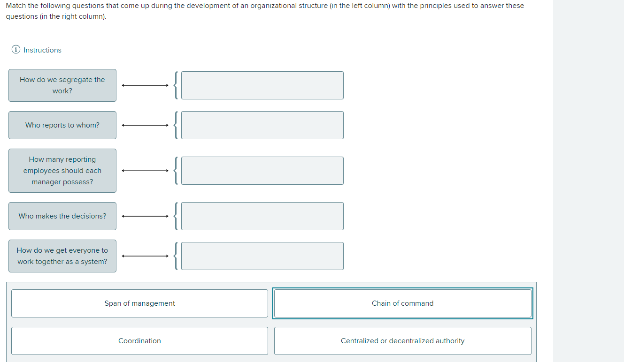Pick the 'Chain of command' answer option
The width and height of the screenshot is (624, 362).
click(403, 303)
